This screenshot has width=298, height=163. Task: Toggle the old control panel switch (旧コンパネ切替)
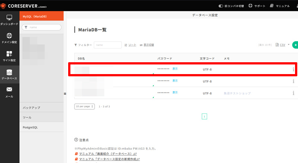click(x=231, y=6)
